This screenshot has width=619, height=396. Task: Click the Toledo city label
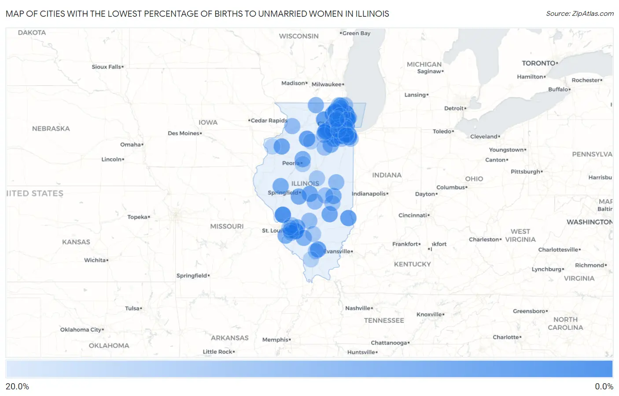tap(443, 131)
